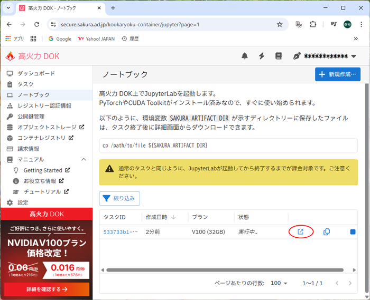Image resolution: width=370 pixels, height=300 pixels.
Task: Click the 絞り込み filter button
Action: point(119,198)
